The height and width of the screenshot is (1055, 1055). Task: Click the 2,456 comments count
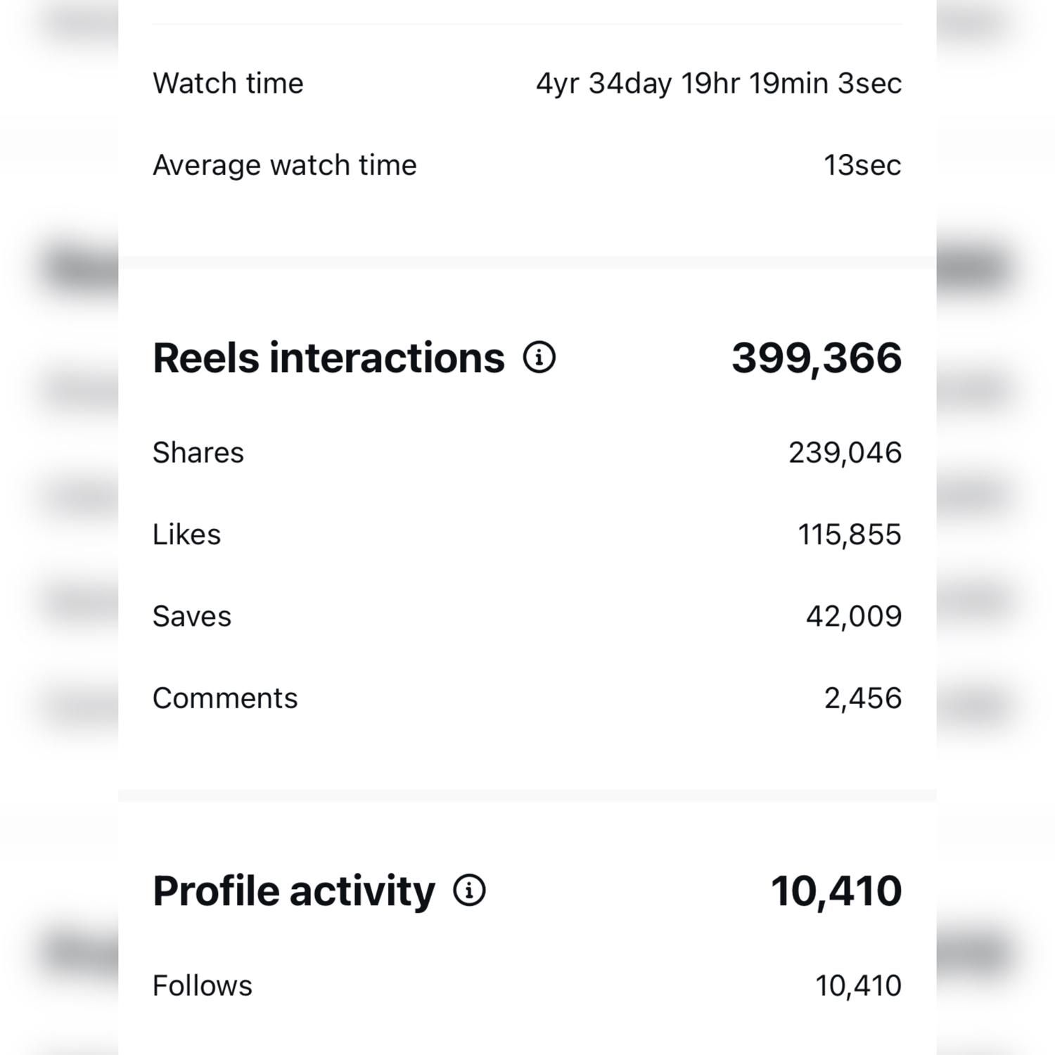coord(862,698)
